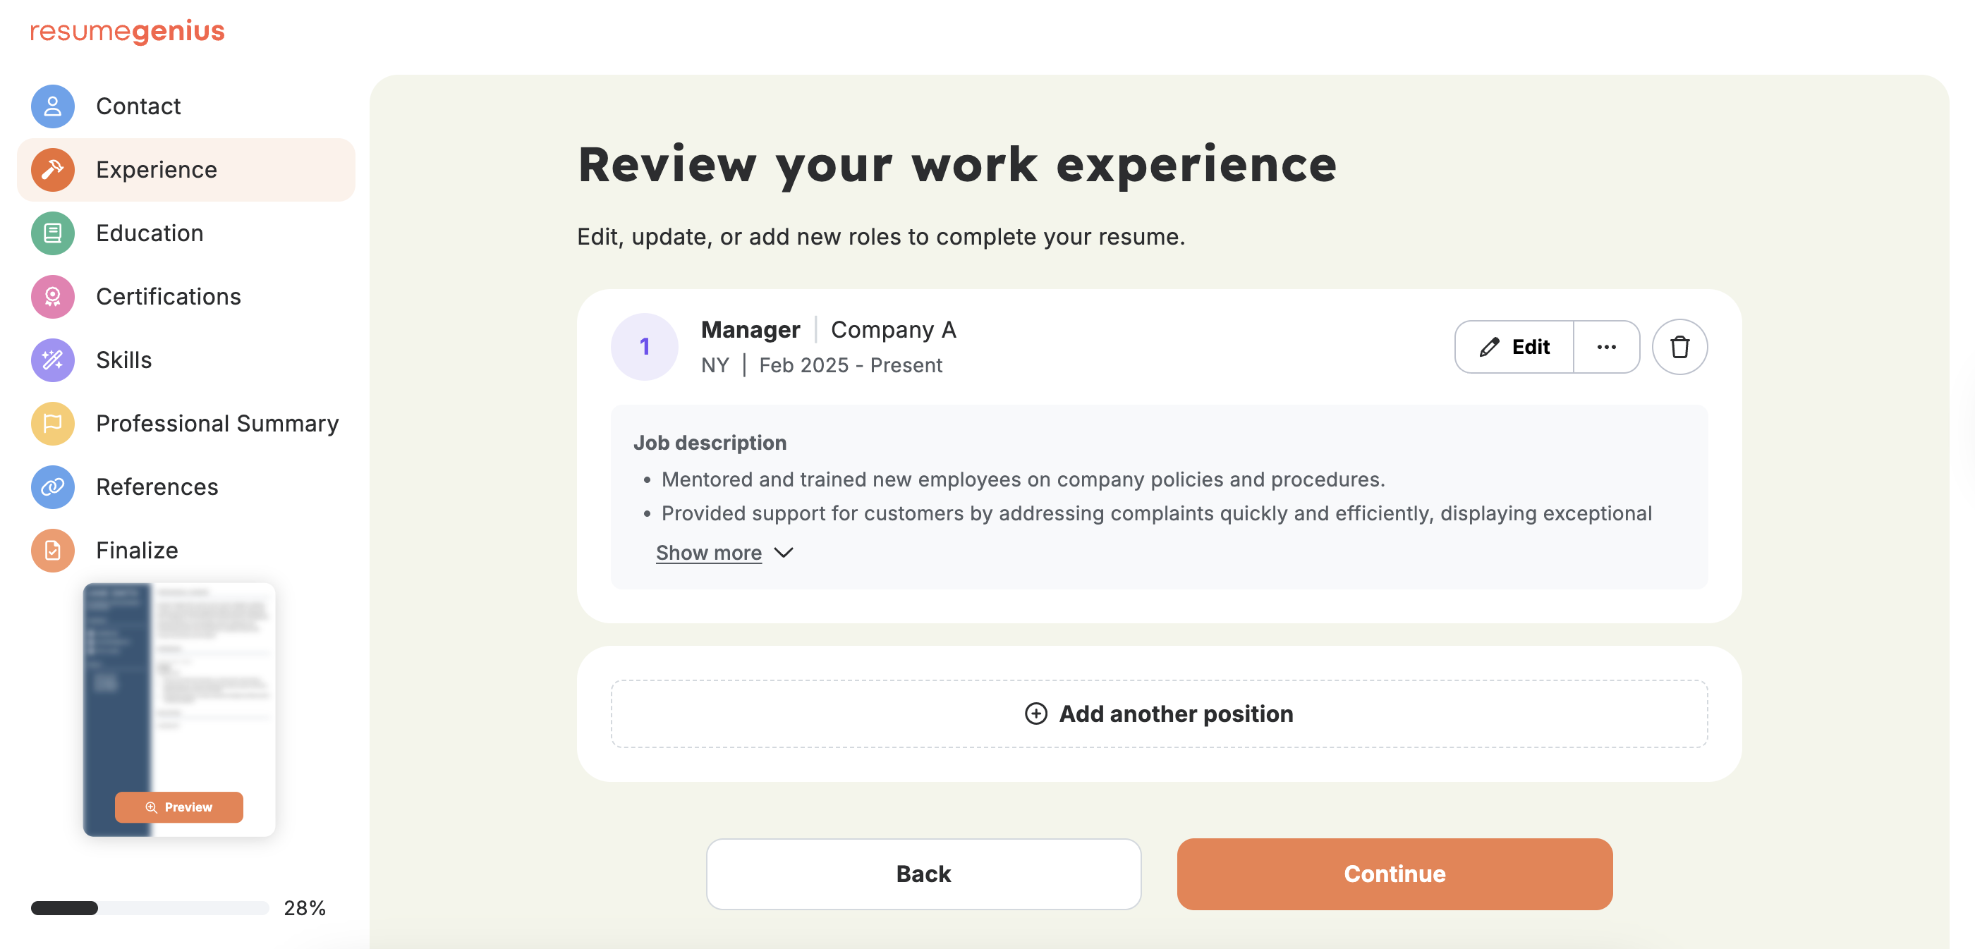Screen dimensions: 1975x949
Task: Click the Finalize checklist icon
Action: point(51,551)
